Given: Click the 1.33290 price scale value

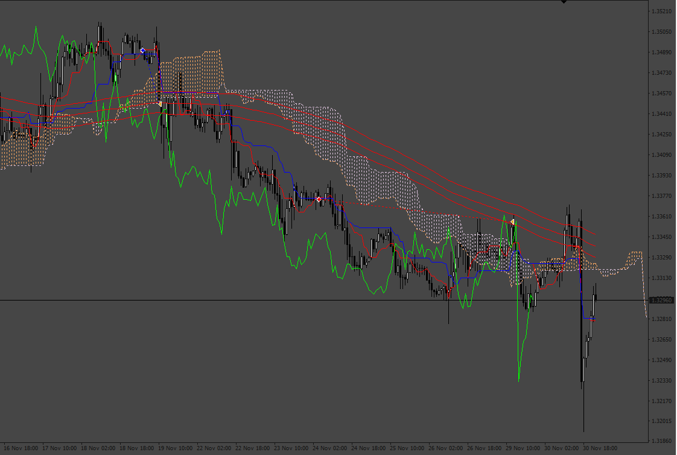Looking at the screenshot, I should point(661,257).
